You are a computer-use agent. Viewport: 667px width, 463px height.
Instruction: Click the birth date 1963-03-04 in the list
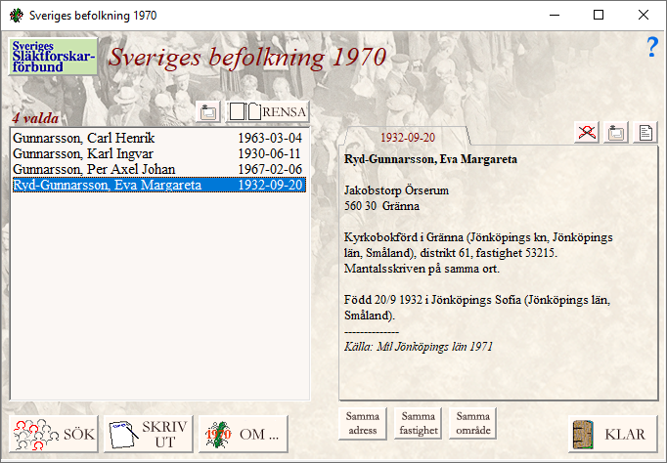pos(270,138)
